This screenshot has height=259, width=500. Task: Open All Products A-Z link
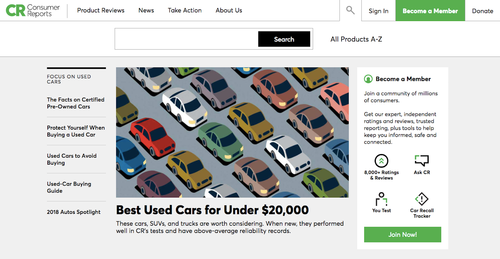(356, 39)
